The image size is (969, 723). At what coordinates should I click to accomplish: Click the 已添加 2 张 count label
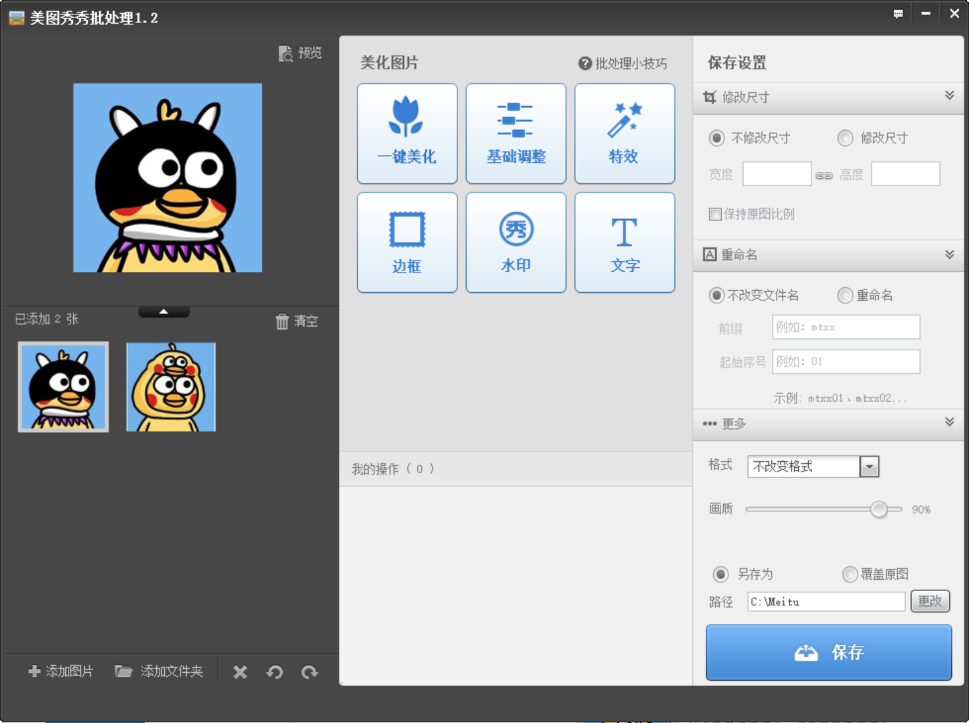[x=46, y=319]
